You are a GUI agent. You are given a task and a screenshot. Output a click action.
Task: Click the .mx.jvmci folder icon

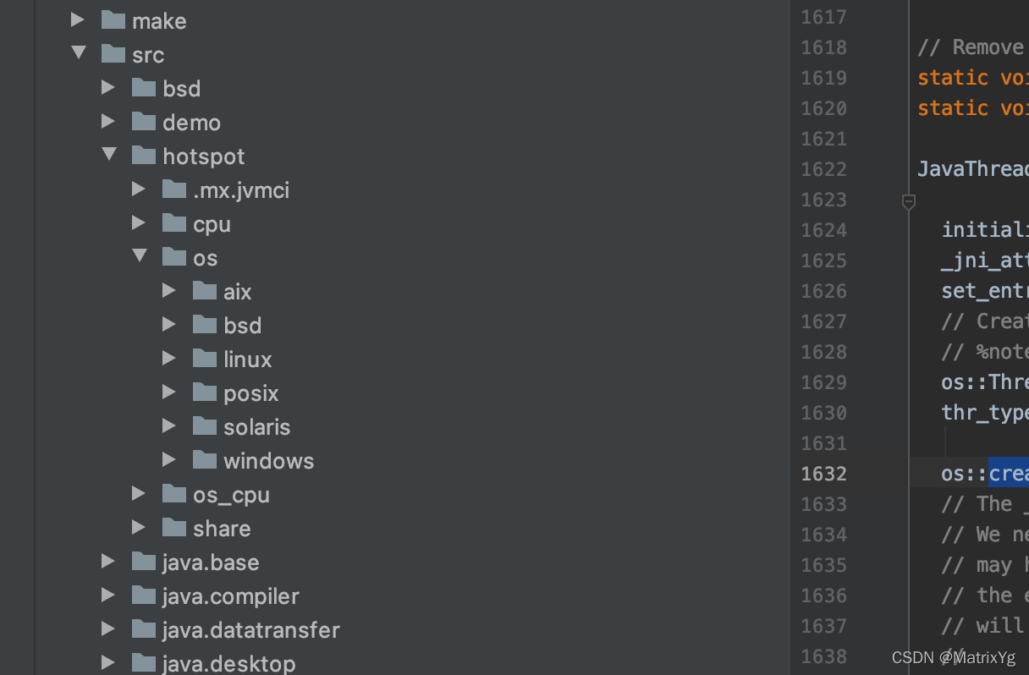click(x=174, y=189)
